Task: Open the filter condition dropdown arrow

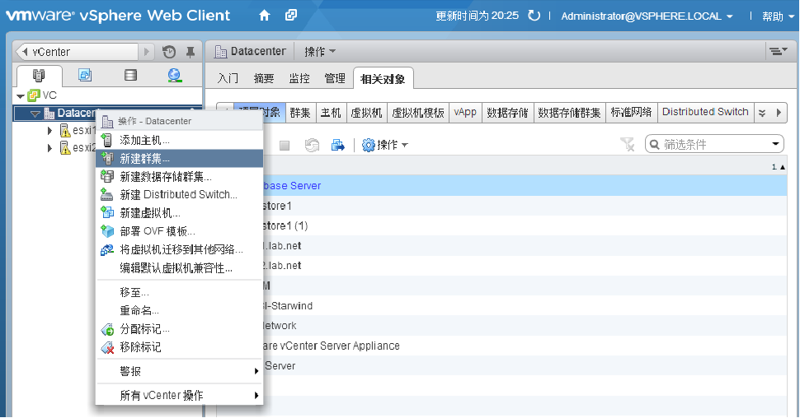Action: [776, 144]
